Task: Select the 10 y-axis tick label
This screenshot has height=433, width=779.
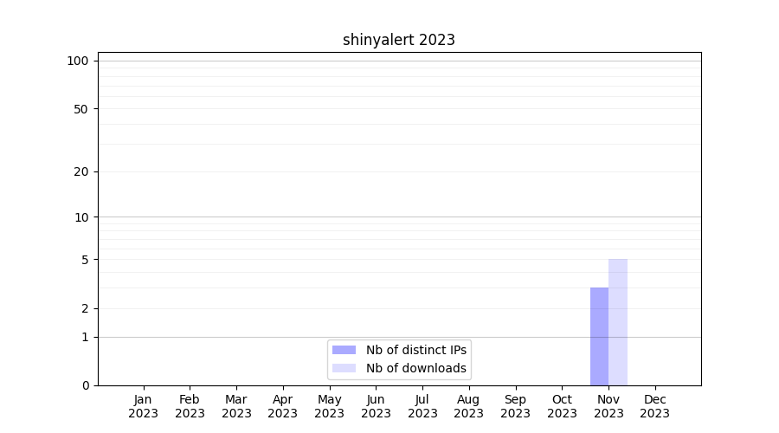Action: click(81, 217)
